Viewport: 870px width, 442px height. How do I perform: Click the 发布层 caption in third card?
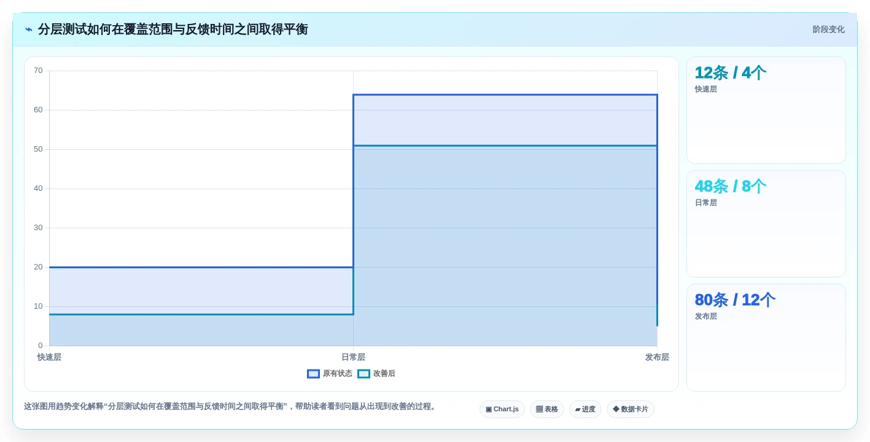pyautogui.click(x=705, y=316)
